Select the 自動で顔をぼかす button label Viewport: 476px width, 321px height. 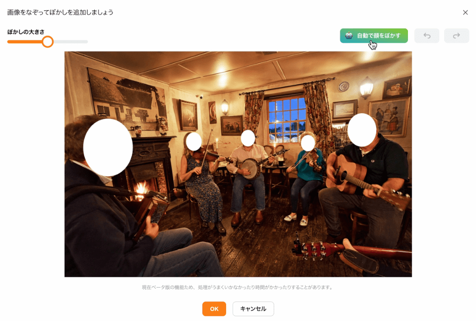click(x=378, y=36)
